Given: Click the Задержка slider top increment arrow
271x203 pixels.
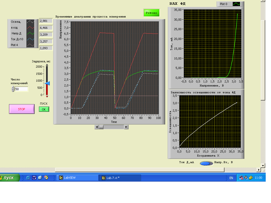Looking at the screenshot, I should click(x=47, y=65).
